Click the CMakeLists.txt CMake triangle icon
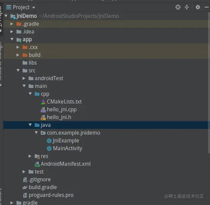This screenshot has width=210, height=205. pyautogui.click(x=43, y=102)
